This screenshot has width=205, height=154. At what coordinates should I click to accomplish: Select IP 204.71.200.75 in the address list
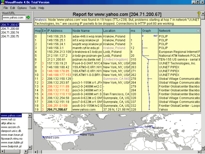coord(10,36)
